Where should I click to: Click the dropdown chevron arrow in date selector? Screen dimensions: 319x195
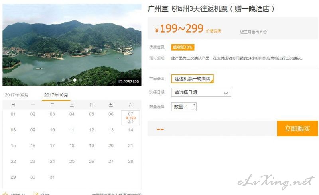click(226, 93)
